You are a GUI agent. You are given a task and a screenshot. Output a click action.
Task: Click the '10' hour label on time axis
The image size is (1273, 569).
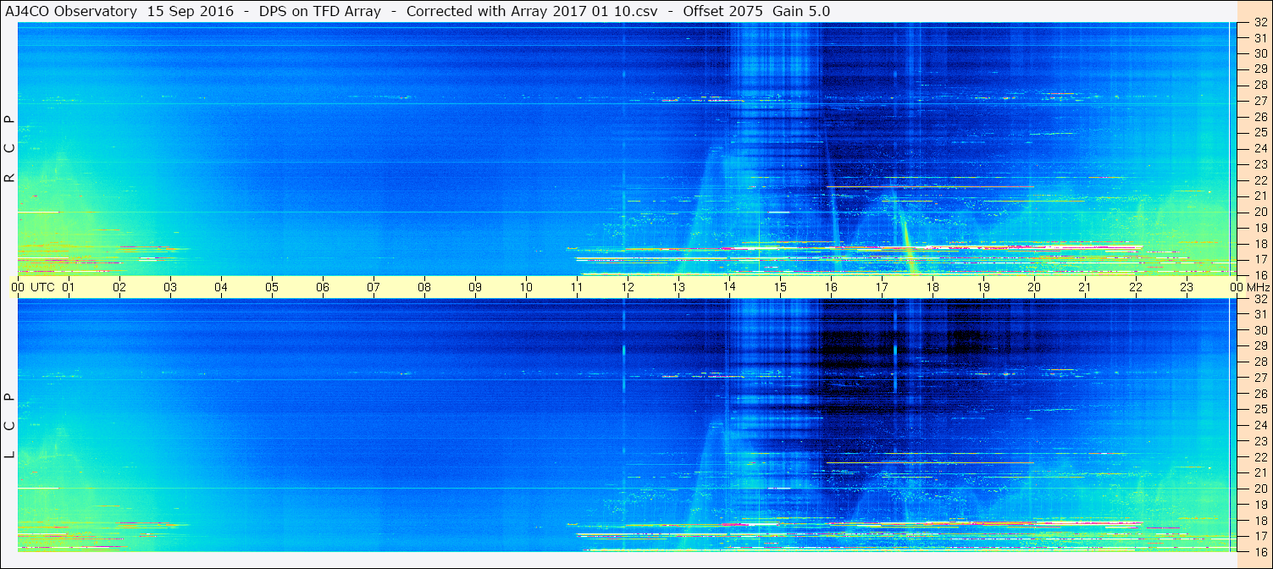click(526, 287)
